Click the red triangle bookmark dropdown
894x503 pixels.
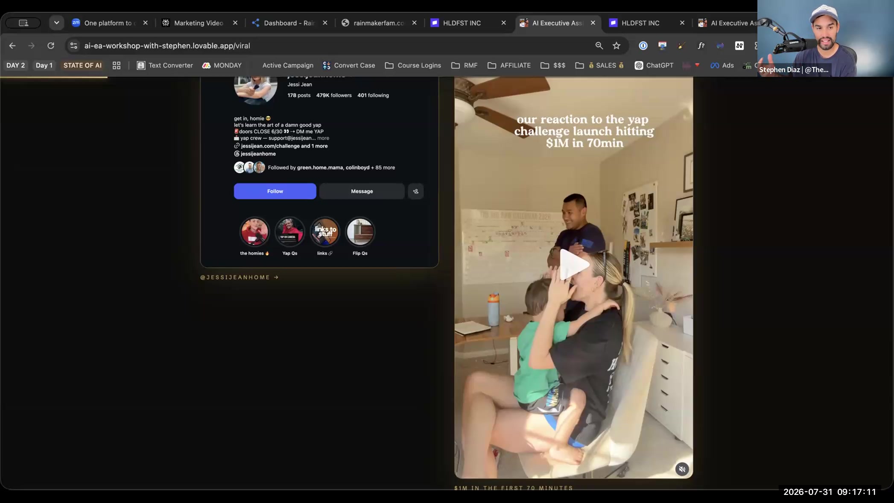[697, 65]
